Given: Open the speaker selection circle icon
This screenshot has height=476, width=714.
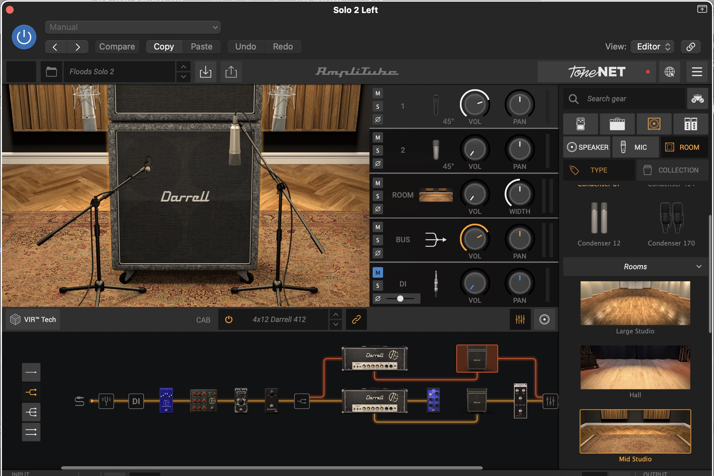Looking at the screenshot, I should click(544, 320).
